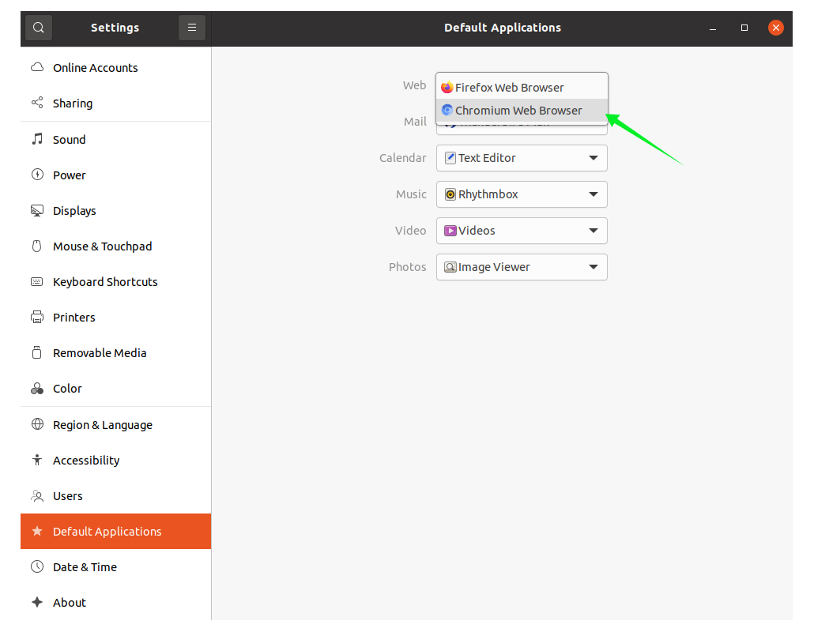
Task: Click the 'Web' field label
Action: [414, 85]
